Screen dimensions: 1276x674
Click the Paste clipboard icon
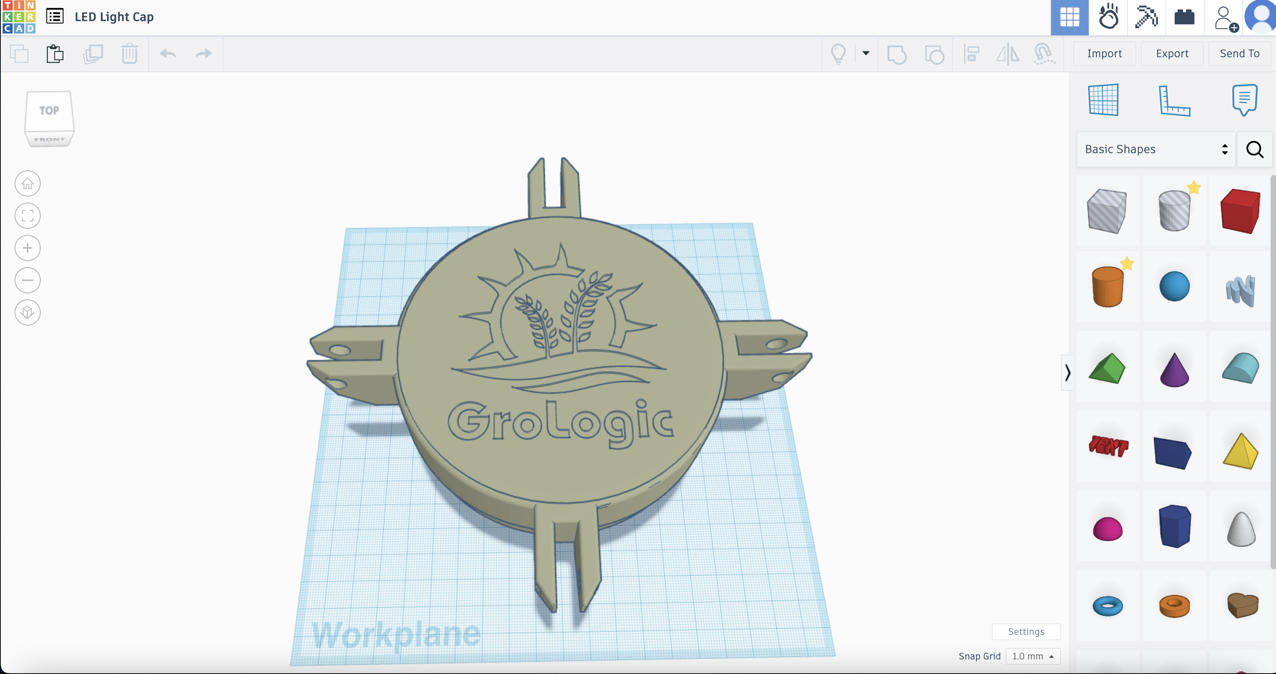pyautogui.click(x=55, y=53)
